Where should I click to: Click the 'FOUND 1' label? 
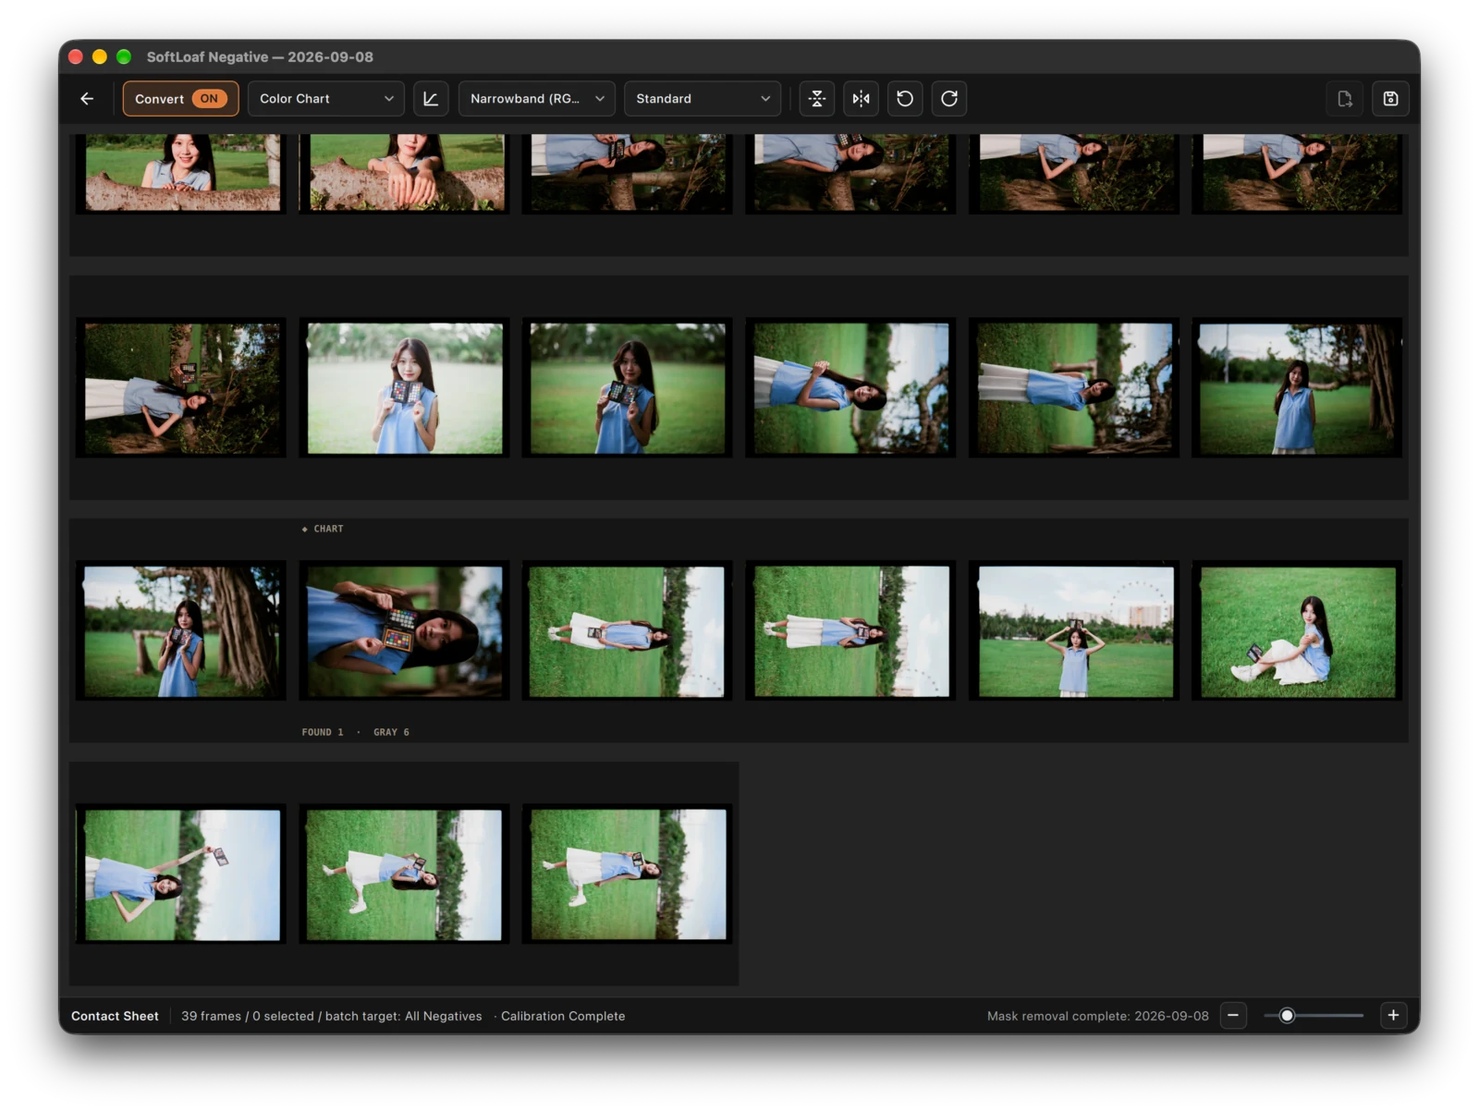pyautogui.click(x=323, y=732)
